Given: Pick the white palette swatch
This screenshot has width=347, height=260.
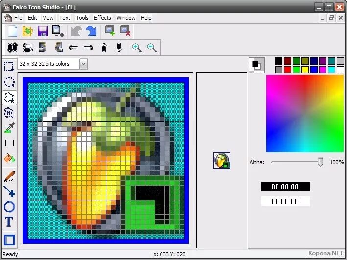Looking at the screenshot, I should pos(340,70).
